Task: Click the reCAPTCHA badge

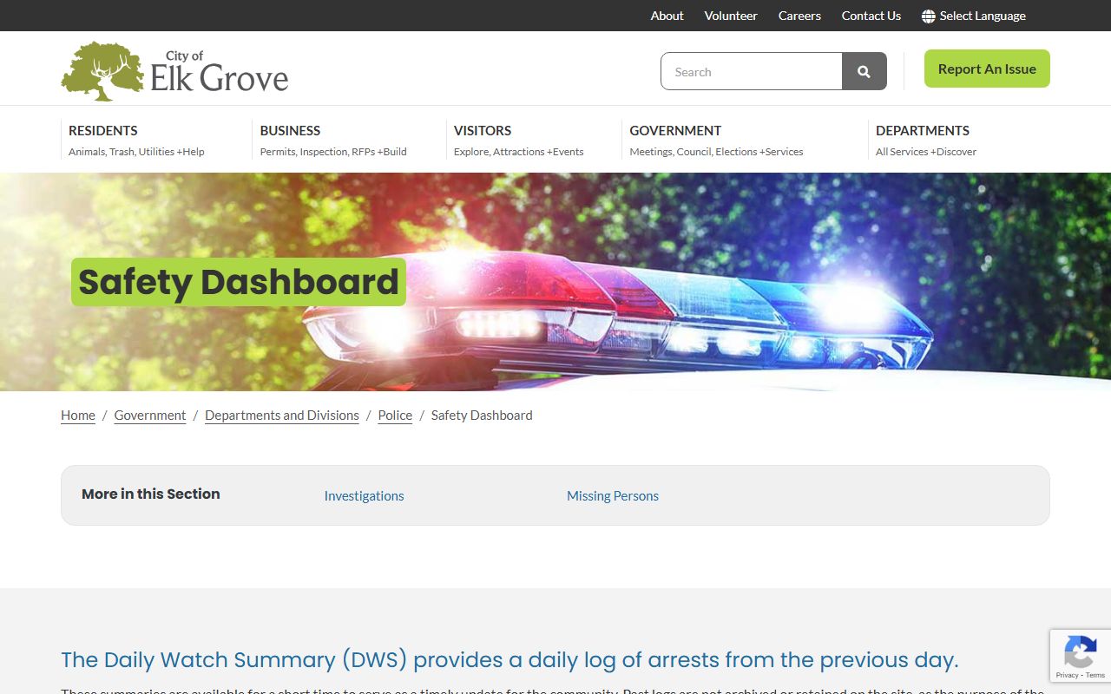Action: tap(1080, 656)
